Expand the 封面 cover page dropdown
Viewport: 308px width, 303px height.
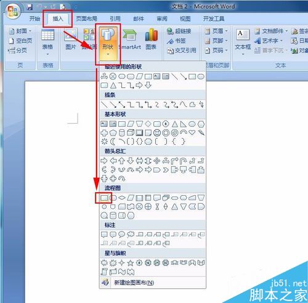click(x=20, y=31)
